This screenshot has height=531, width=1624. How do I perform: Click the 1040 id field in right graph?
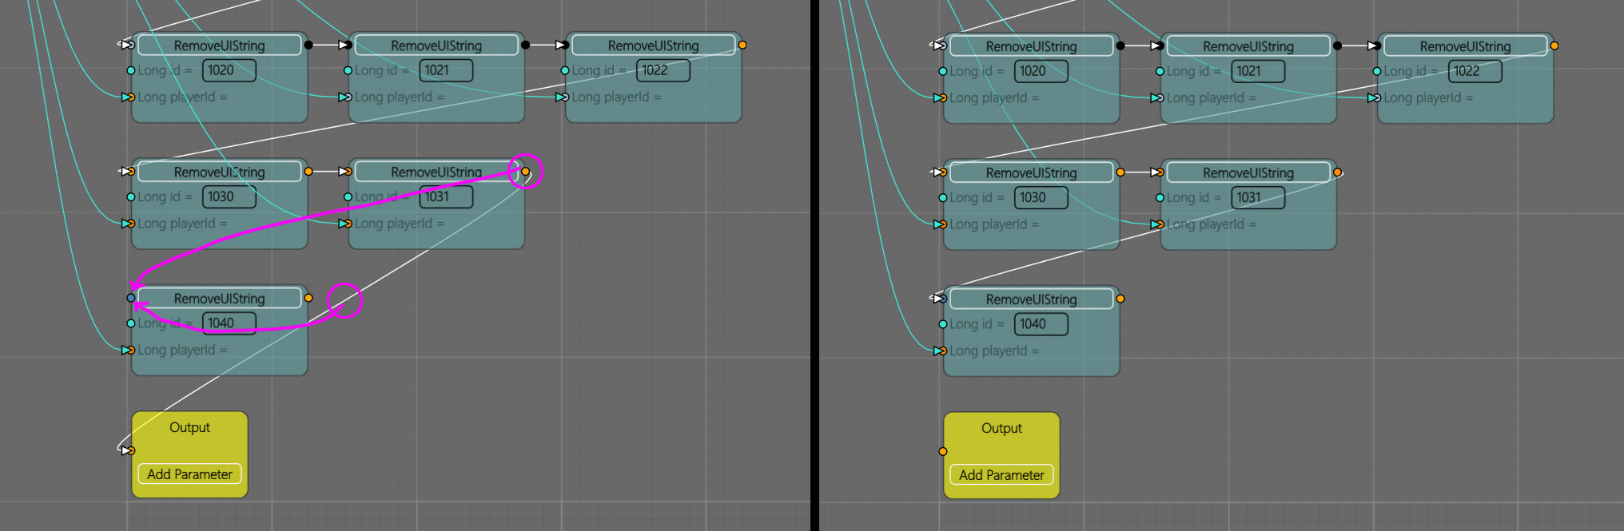pos(1041,324)
